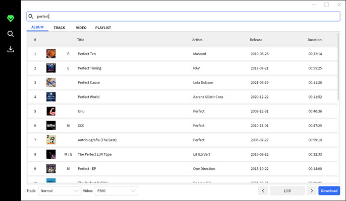The width and height of the screenshot is (346, 201).
Task: Select the title 'The Perfect LUV Tape'
Action: click(95, 154)
